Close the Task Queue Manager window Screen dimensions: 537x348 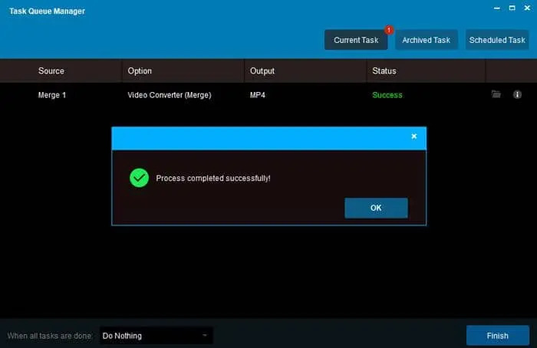tap(525, 7)
